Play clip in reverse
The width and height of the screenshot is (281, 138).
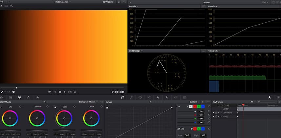(x=55, y=92)
